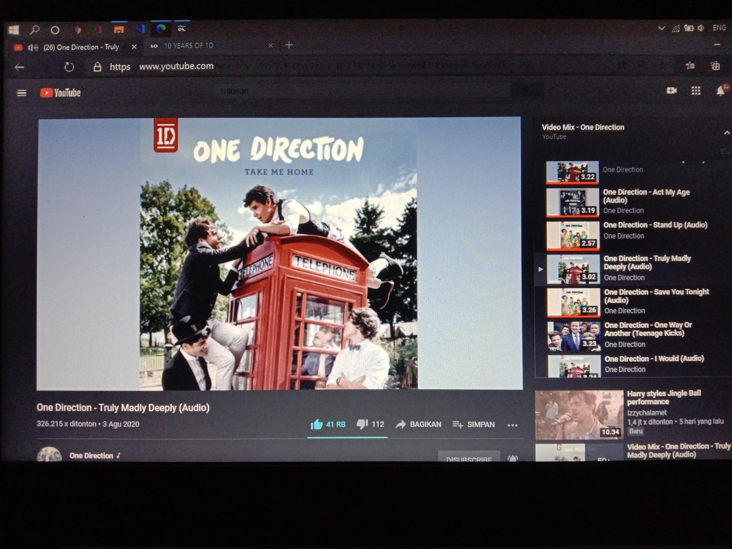Select Truly Madly Deeply (Audio) playlist item
Image resolution: width=732 pixels, height=549 pixels.
point(633,268)
